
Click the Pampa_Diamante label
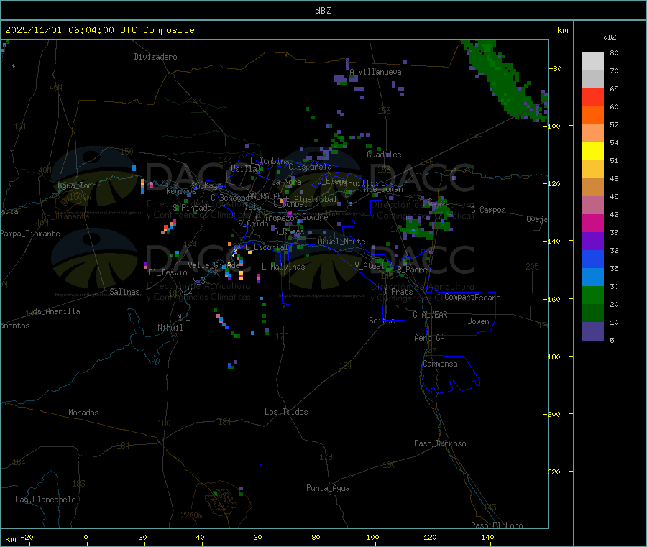pyautogui.click(x=30, y=234)
